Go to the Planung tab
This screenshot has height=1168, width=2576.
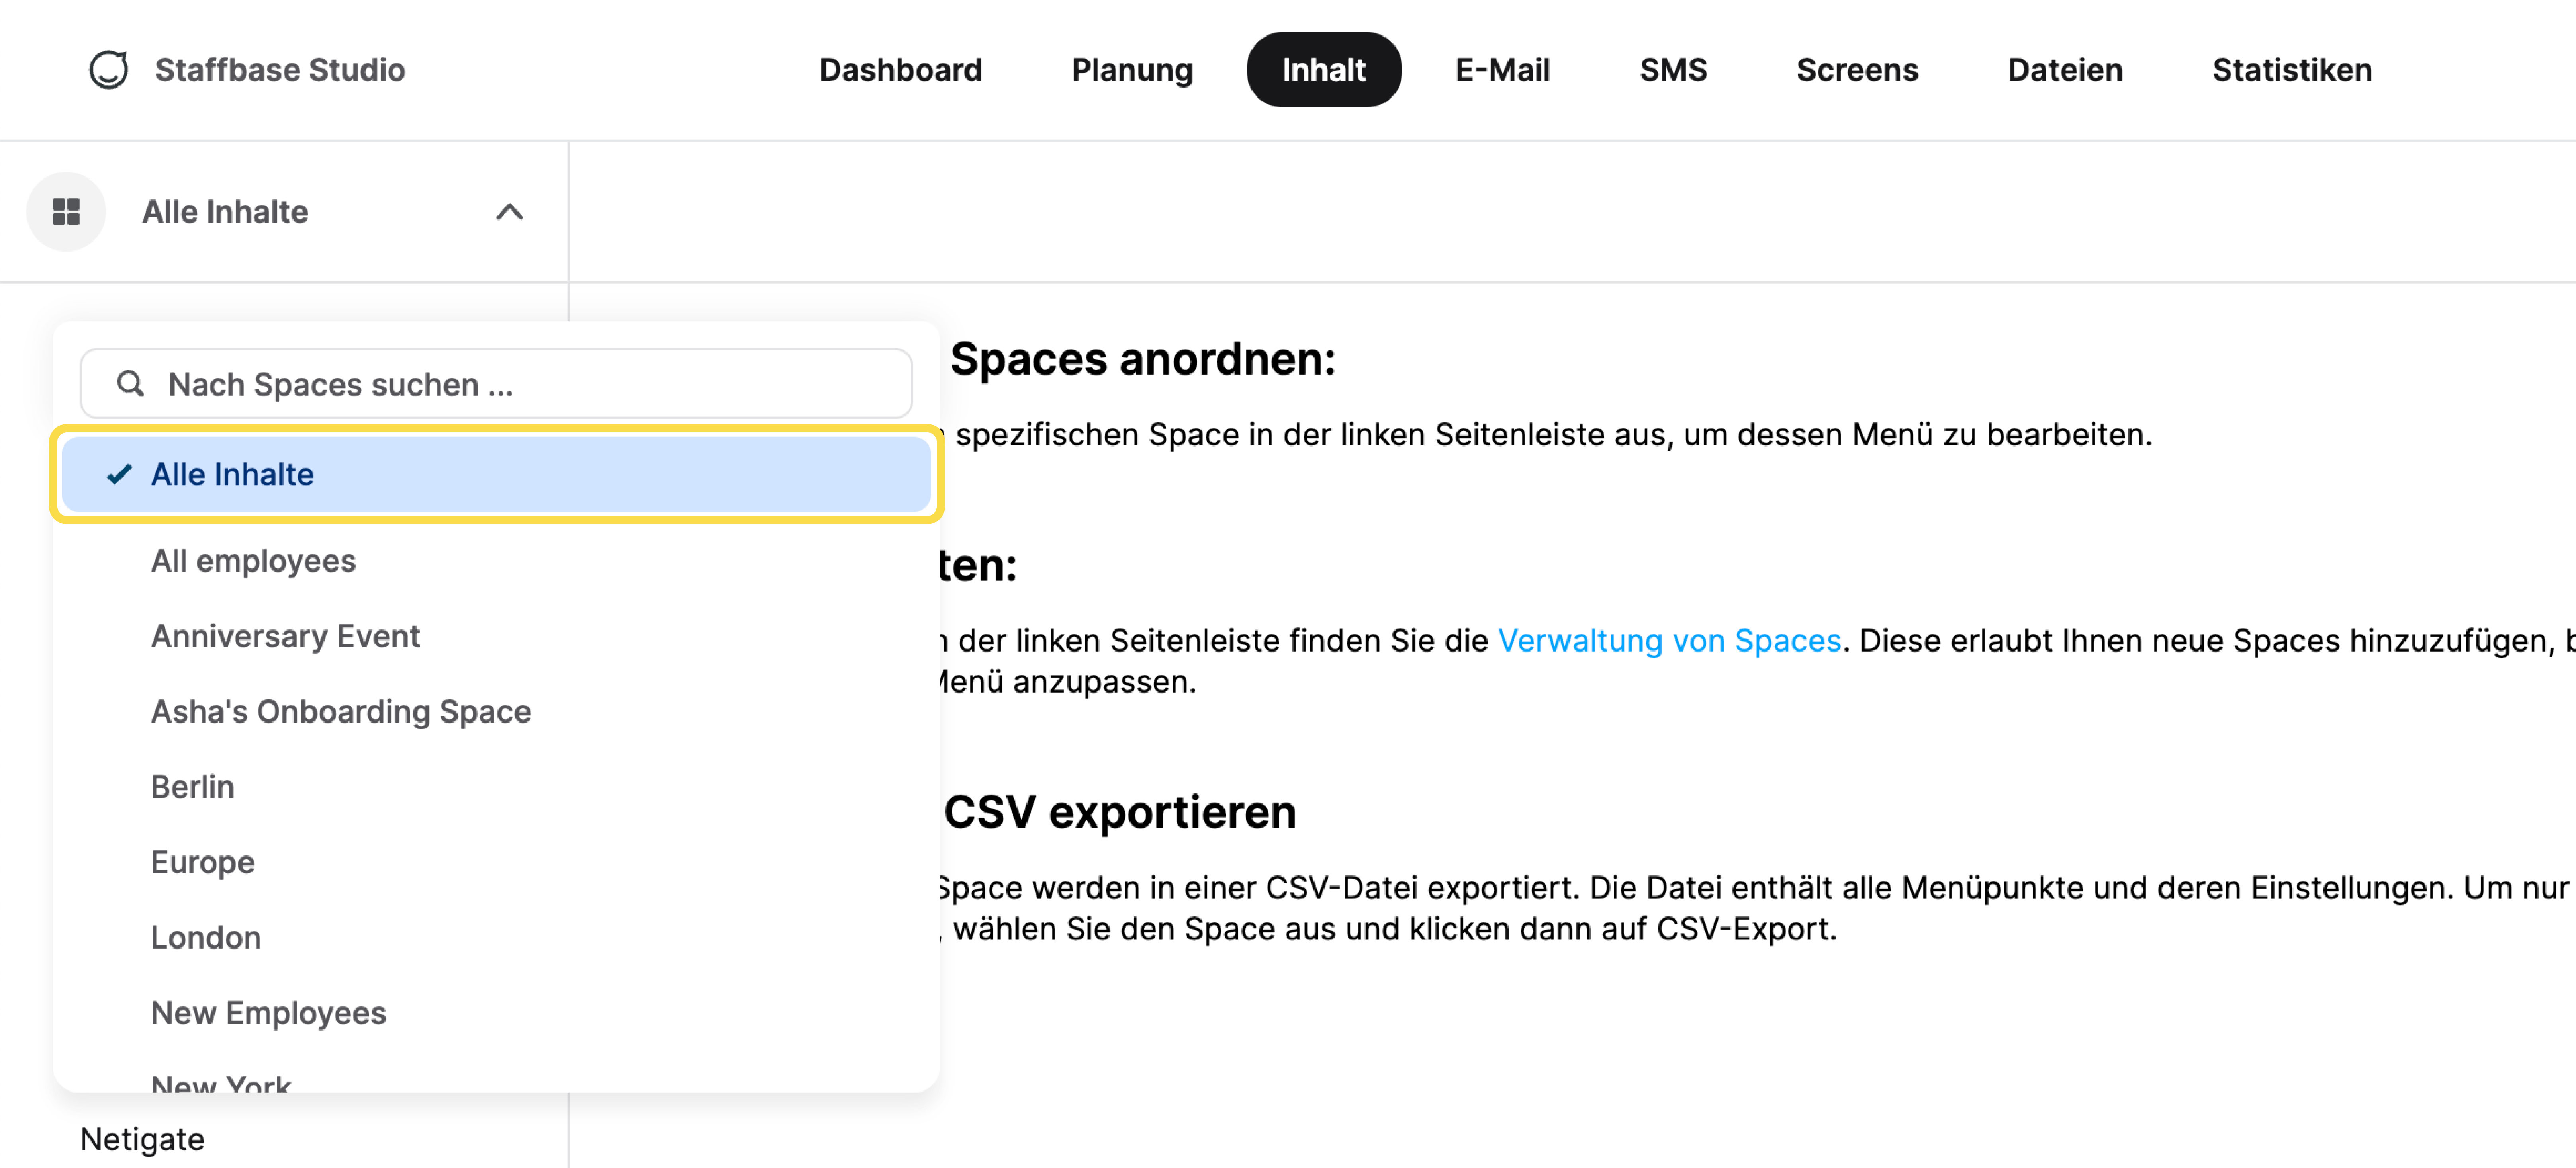[1132, 70]
